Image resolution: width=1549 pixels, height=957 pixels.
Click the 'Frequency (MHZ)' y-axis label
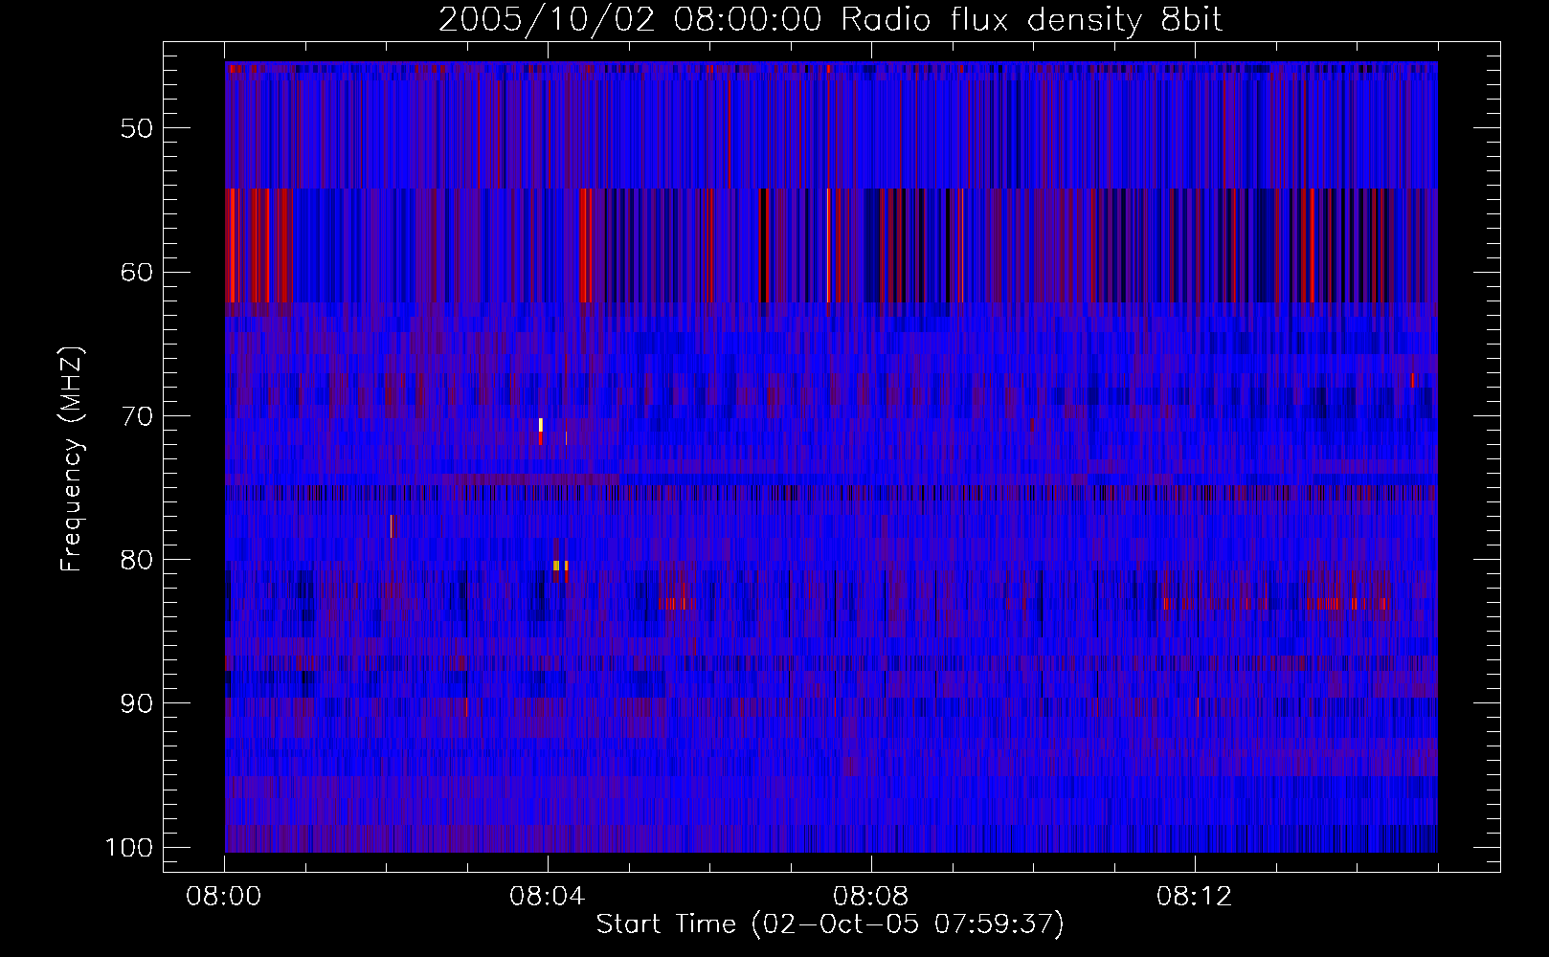click(x=72, y=459)
